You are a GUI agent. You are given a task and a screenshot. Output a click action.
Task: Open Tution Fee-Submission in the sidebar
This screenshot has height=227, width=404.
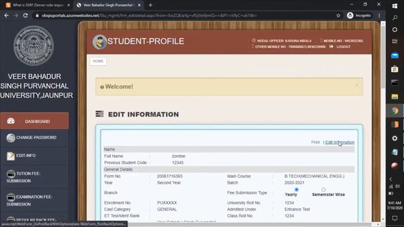(x=34, y=177)
